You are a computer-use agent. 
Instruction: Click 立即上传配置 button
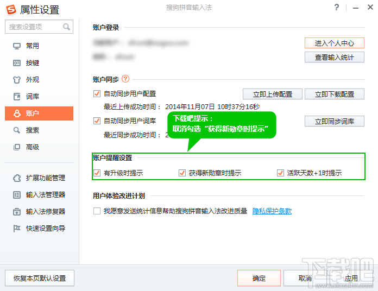click(273, 94)
